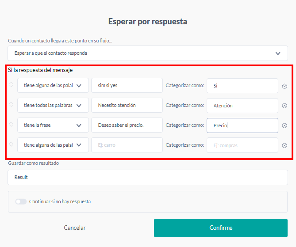The height and width of the screenshot is (247, 296).
Task: Delete the 'Precio' category rule
Action: pyautogui.click(x=284, y=125)
